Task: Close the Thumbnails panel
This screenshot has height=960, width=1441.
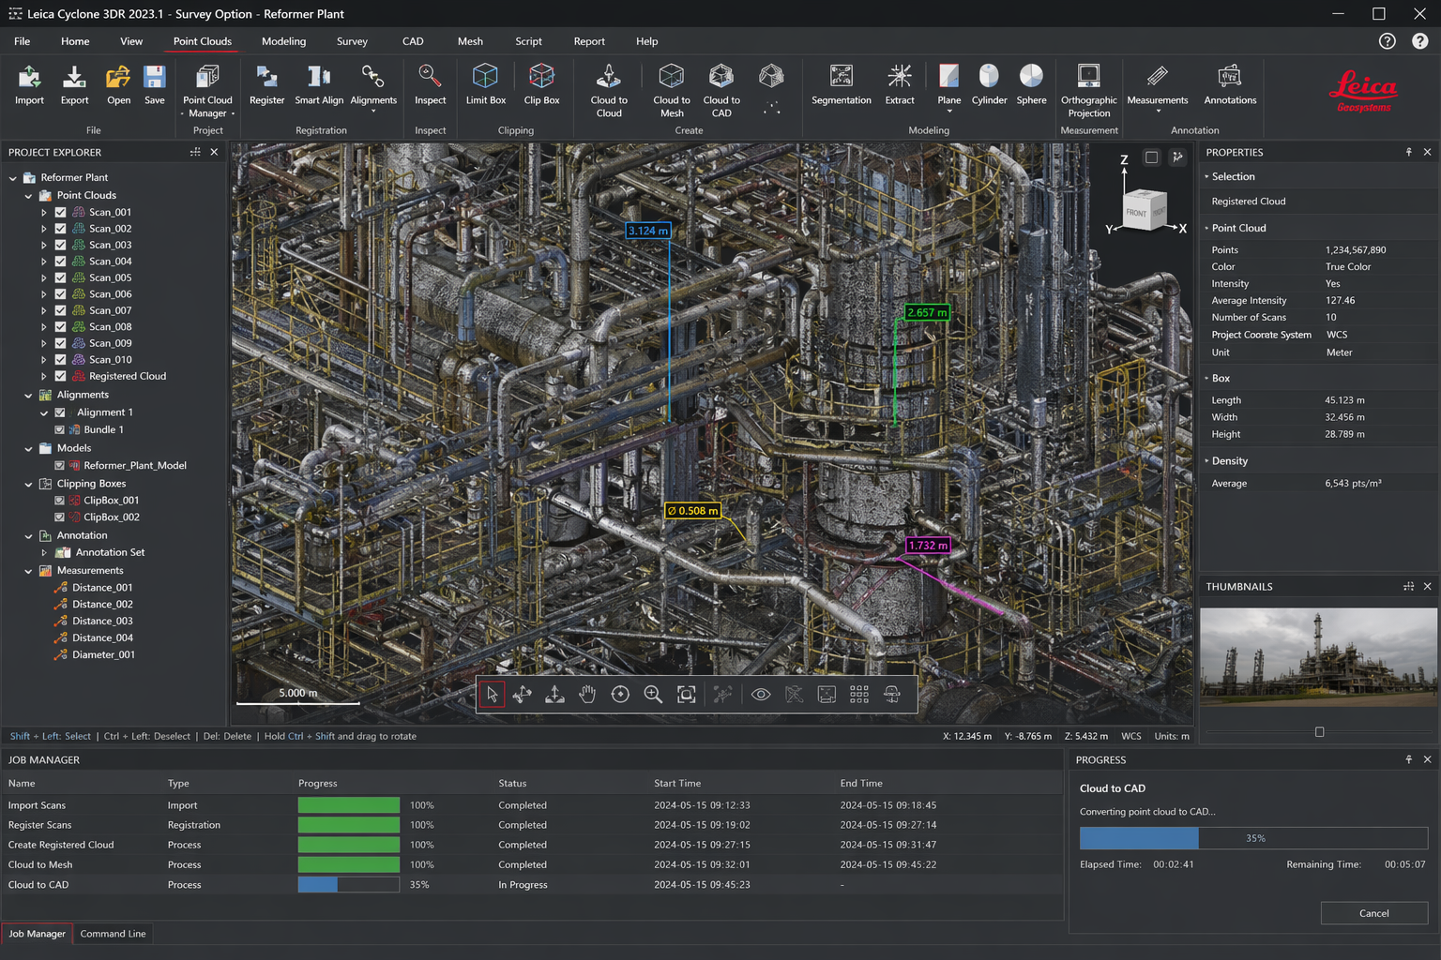Action: coord(1427,587)
